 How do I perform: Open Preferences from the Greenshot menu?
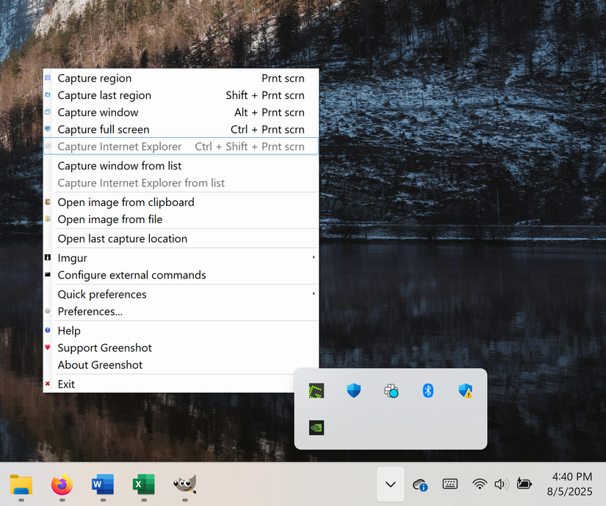(90, 311)
